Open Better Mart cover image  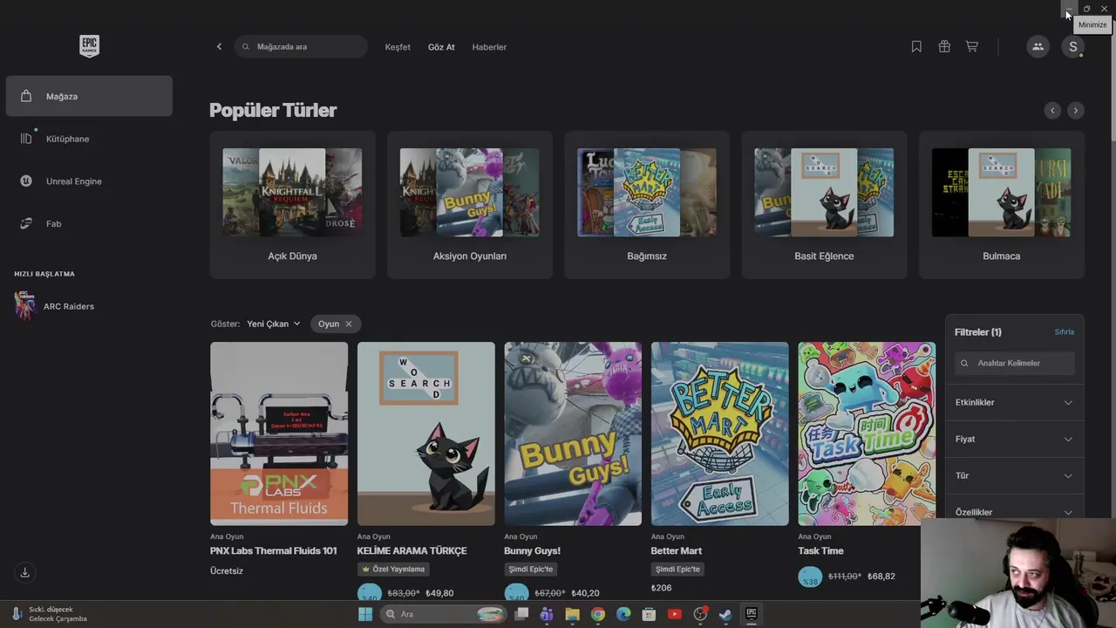[x=719, y=433]
